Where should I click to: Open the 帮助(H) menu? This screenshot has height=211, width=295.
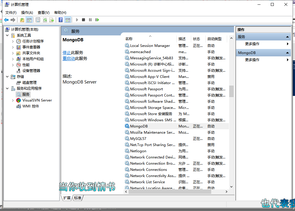[x=60, y=13]
